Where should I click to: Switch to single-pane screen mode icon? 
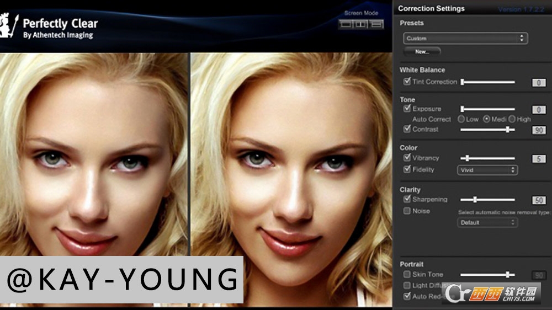[x=346, y=24]
